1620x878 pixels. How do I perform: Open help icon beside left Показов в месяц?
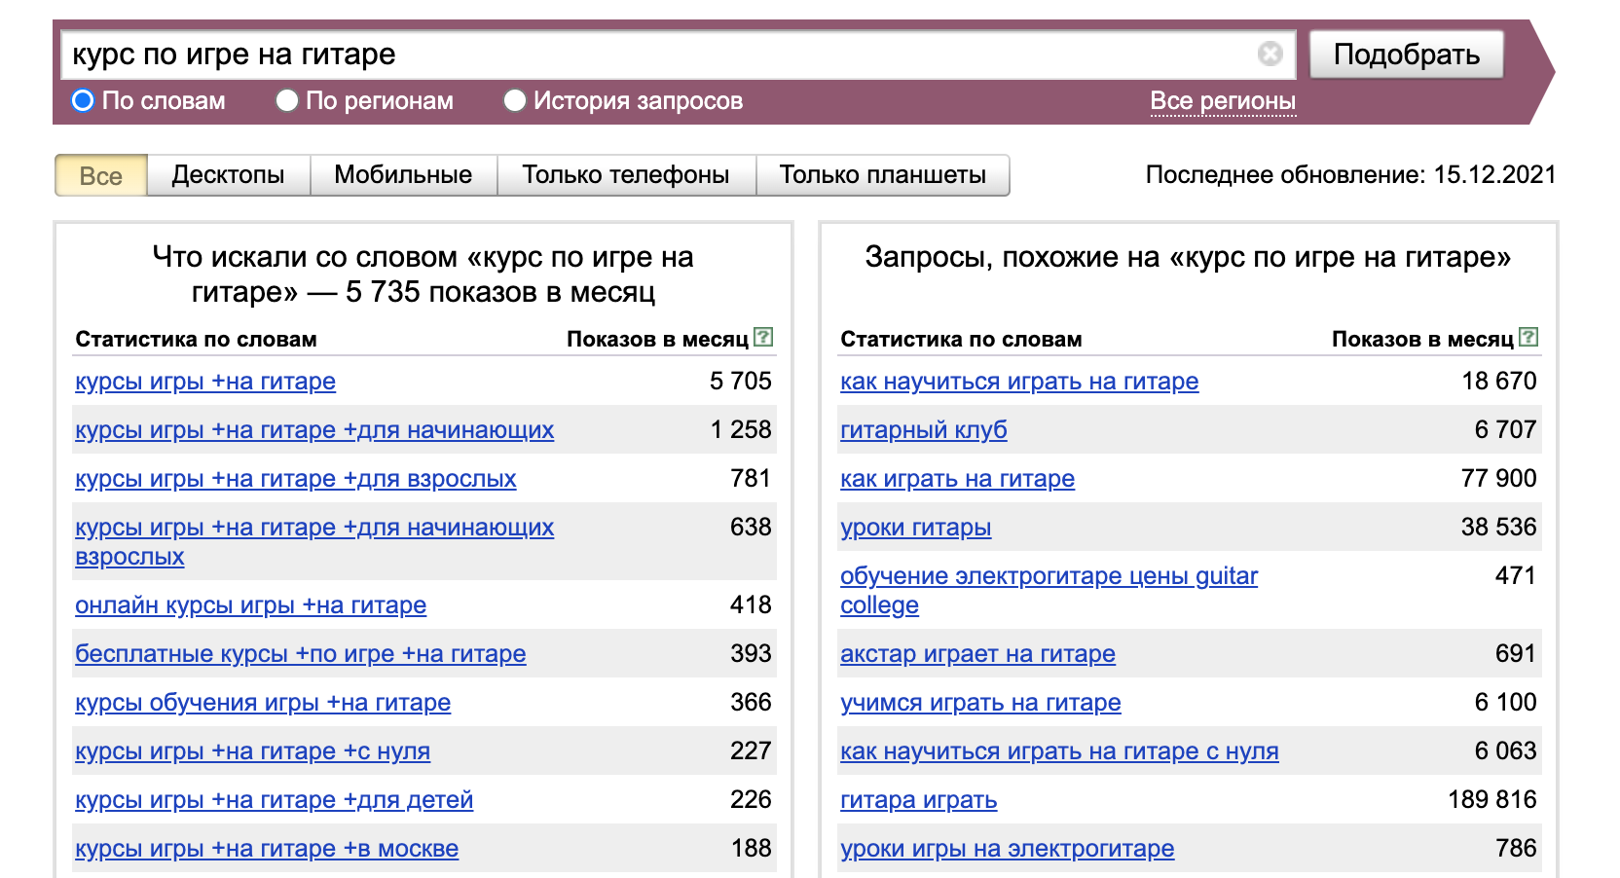[x=764, y=337]
